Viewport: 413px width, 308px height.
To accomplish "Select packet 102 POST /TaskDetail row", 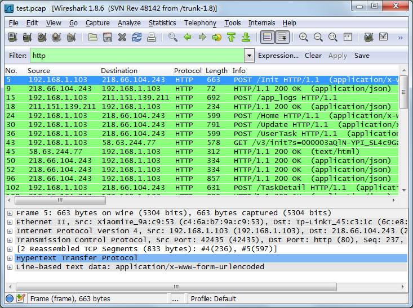I will [x=202, y=188].
